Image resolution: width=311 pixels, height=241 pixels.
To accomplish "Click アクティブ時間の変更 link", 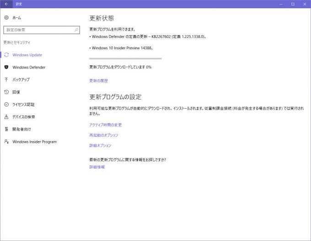I will coord(106,125).
